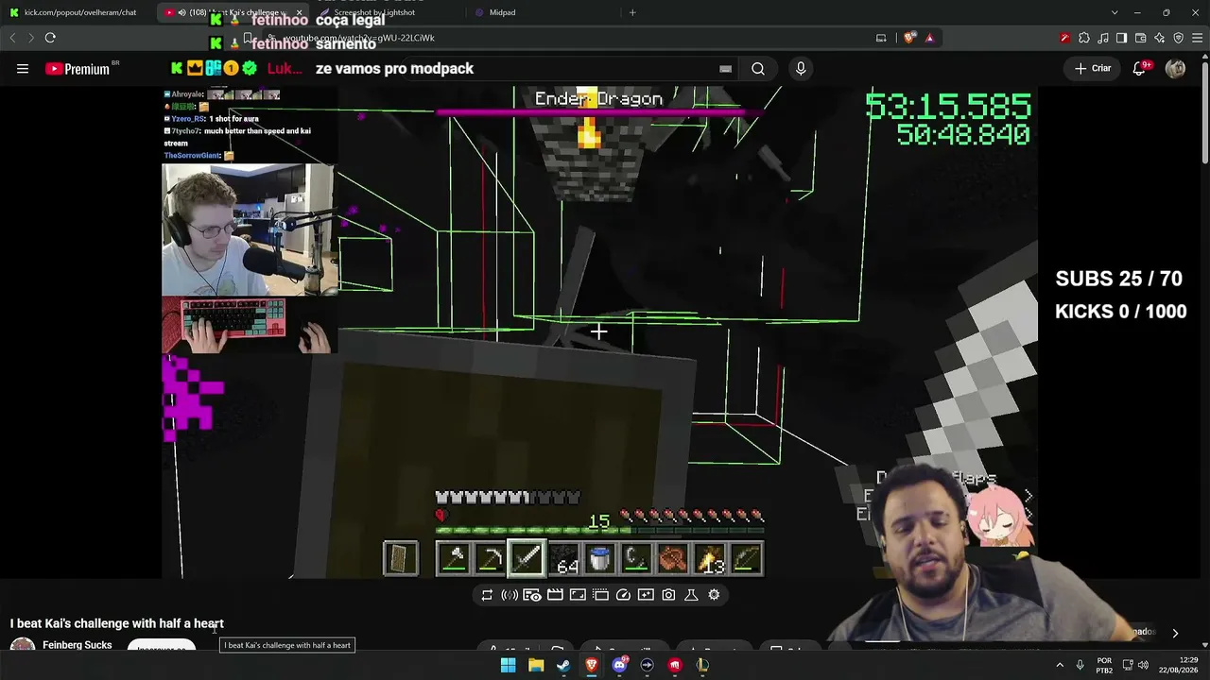1210x680 pixels.
Task: Open YouTube notifications bell
Action: (1139, 68)
